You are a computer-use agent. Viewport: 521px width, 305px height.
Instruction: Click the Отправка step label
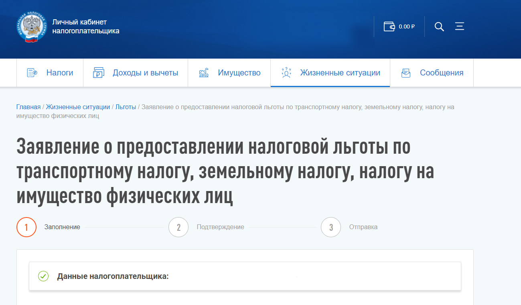point(363,227)
